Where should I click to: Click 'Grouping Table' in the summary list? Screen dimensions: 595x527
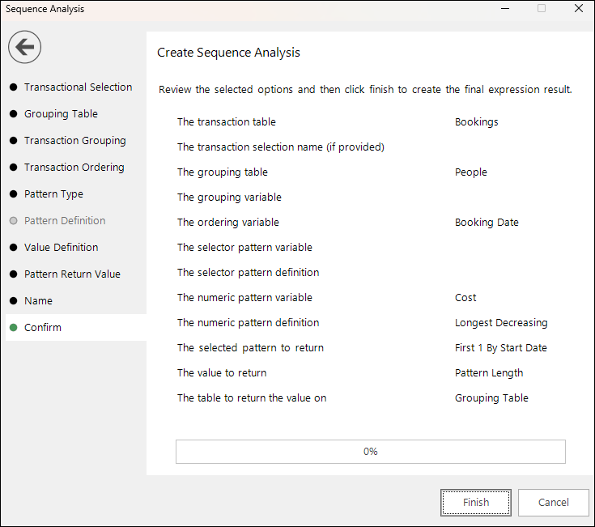[x=491, y=398]
